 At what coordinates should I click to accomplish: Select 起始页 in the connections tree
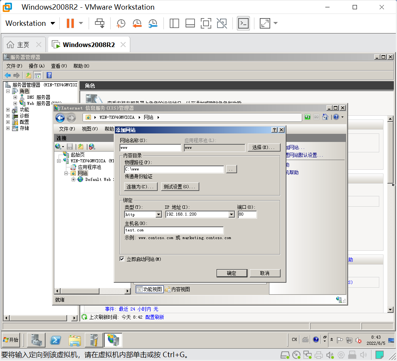pyautogui.click(x=77, y=155)
